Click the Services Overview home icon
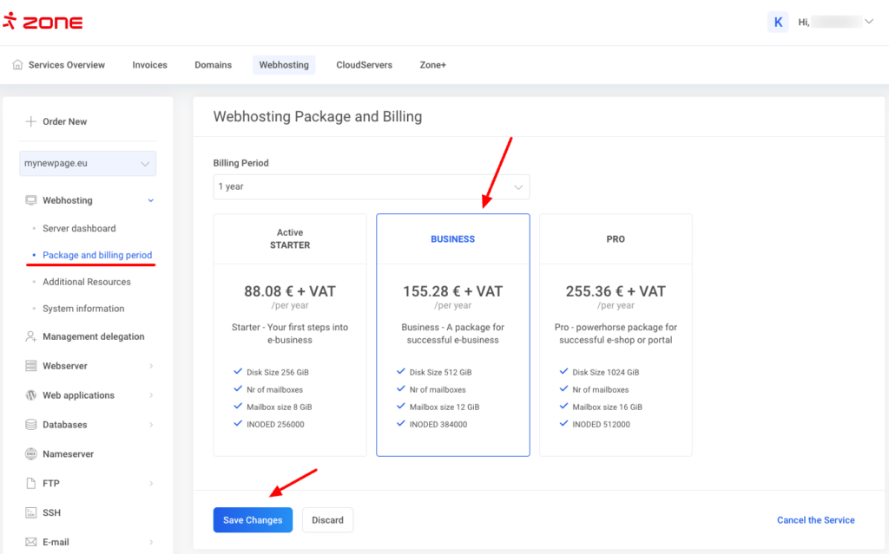The width and height of the screenshot is (889, 554). coord(17,65)
